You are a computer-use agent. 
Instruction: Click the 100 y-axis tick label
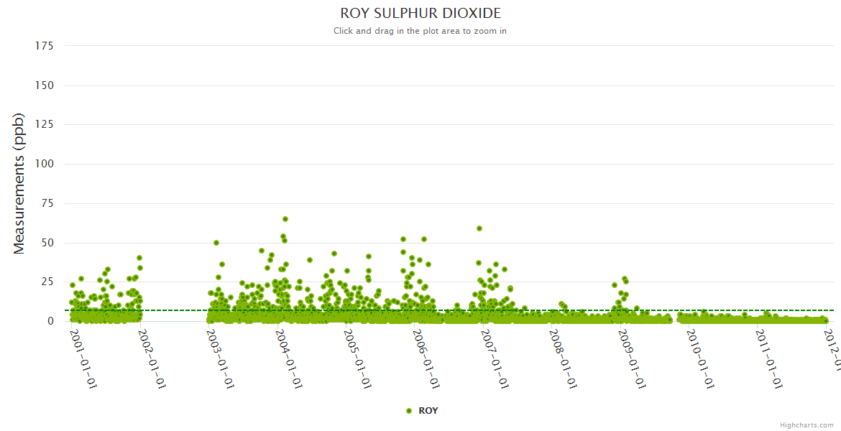[x=44, y=164]
